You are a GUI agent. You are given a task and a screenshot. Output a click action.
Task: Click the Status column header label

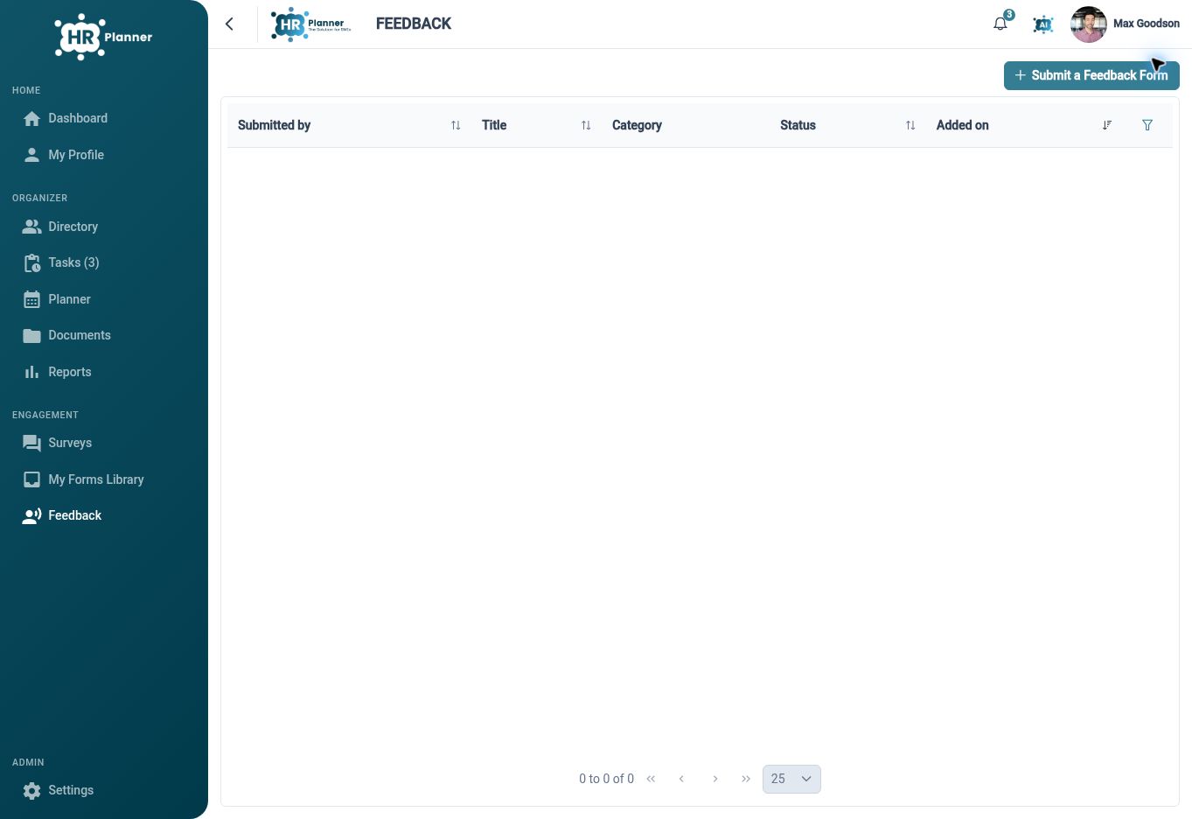(x=798, y=125)
